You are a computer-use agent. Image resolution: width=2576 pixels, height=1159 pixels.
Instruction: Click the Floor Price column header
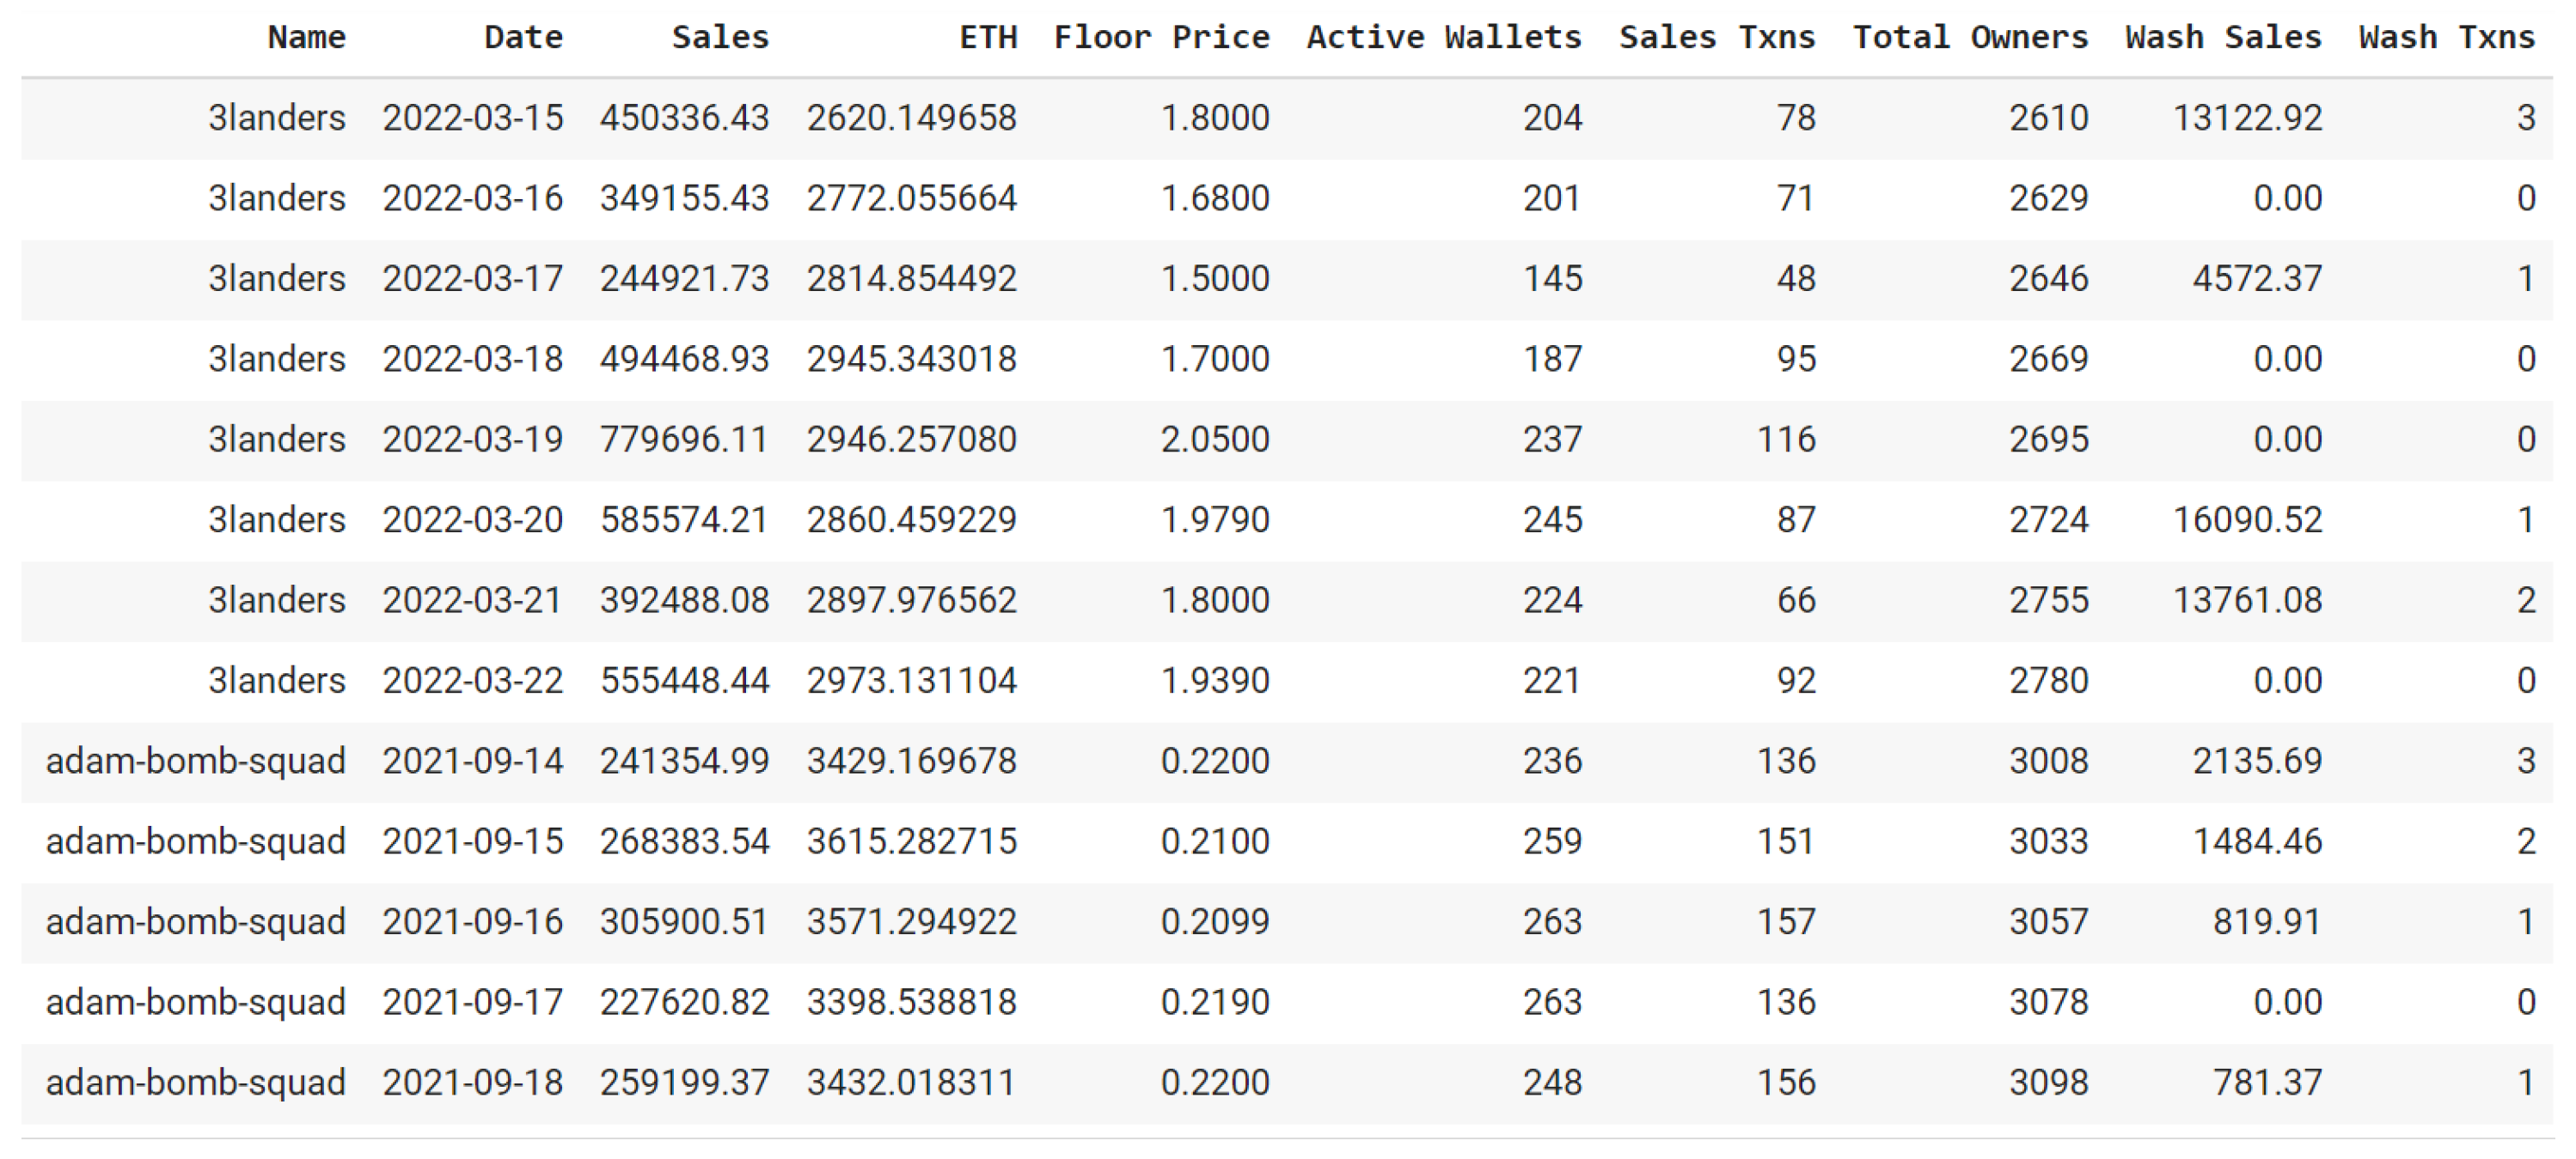pos(1161,38)
